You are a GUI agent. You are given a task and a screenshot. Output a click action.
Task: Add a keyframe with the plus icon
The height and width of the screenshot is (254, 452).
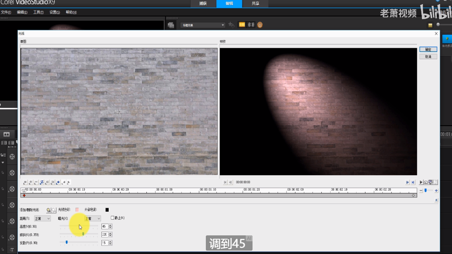point(31,182)
